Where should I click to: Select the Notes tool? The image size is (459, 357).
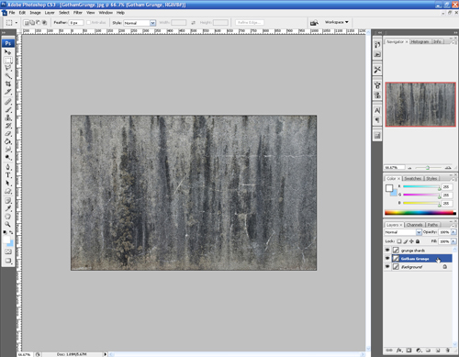point(8,201)
